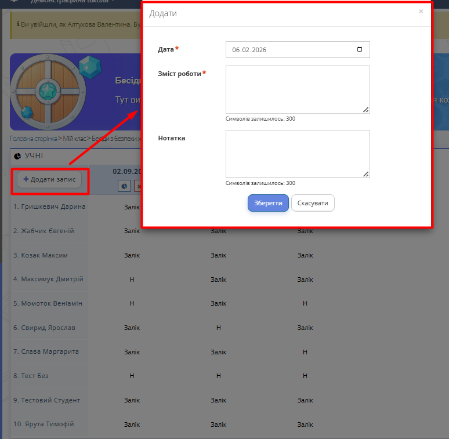449x439 pixels.
Task: Select student Ярута Тимофій in the list
Action: pos(44,424)
